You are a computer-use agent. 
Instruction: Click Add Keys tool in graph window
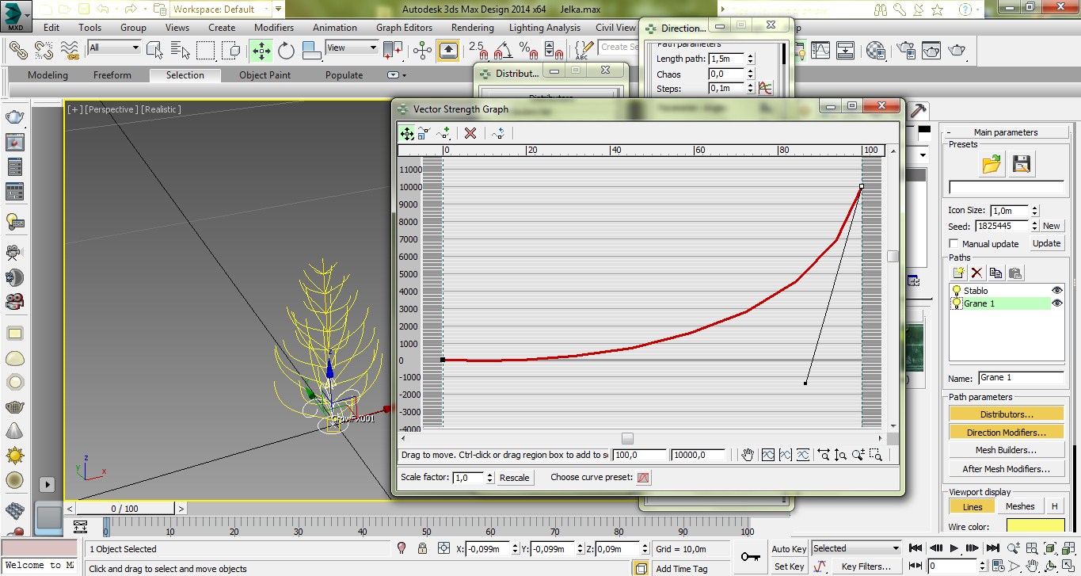[443, 133]
